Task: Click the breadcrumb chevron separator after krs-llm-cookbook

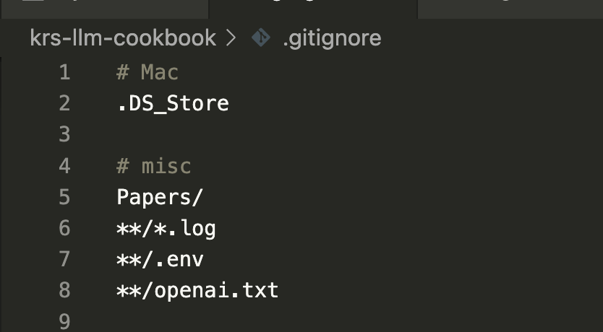Action: click(231, 38)
